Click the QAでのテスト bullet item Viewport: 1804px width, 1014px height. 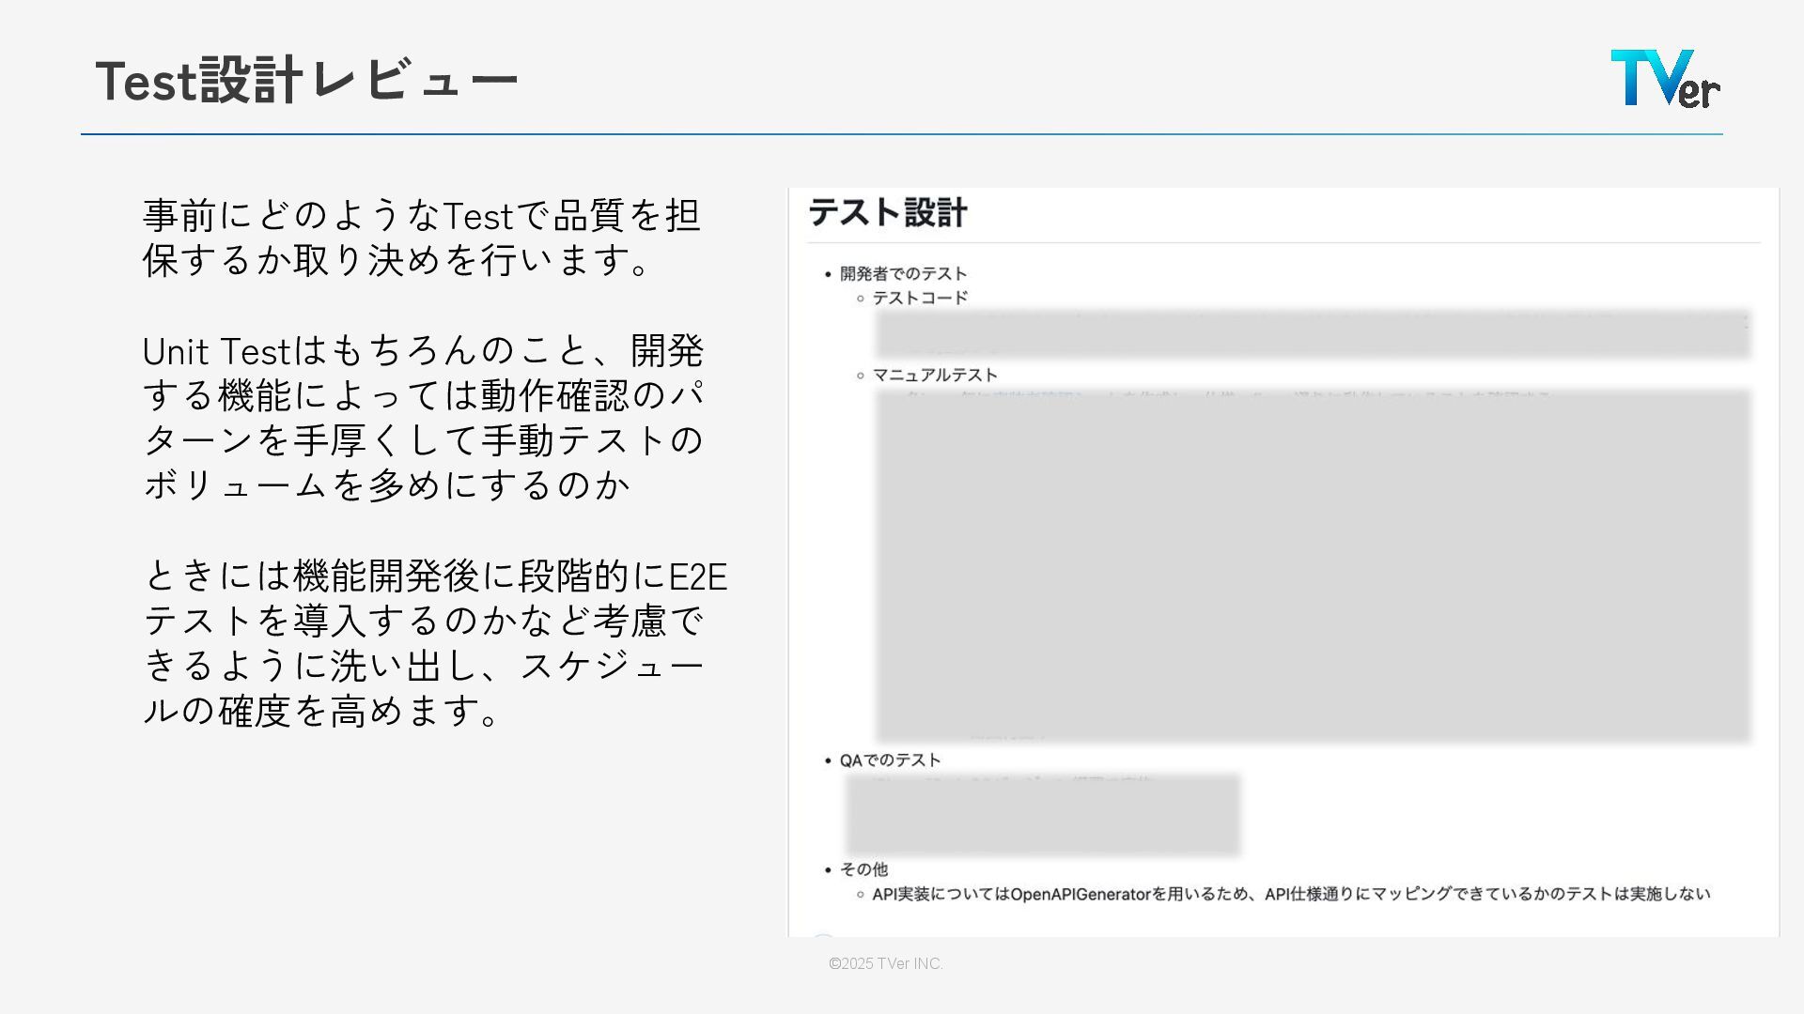point(890,760)
